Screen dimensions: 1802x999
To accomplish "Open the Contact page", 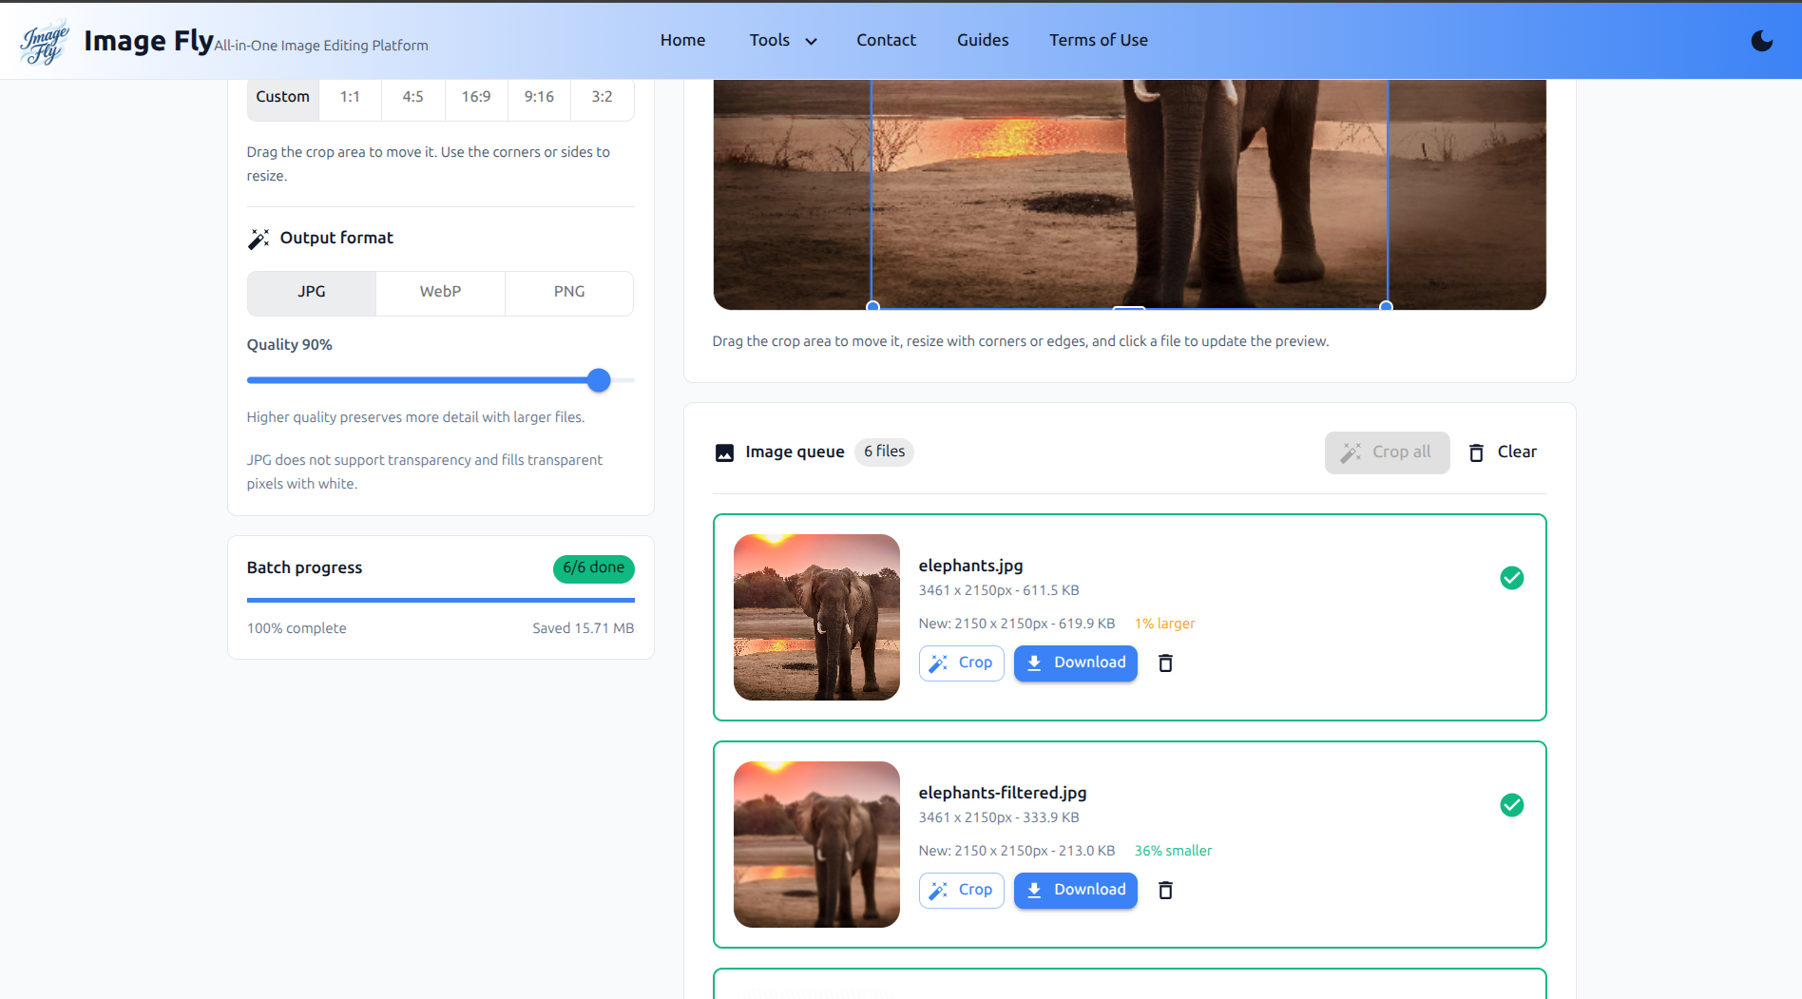I will click(x=886, y=40).
